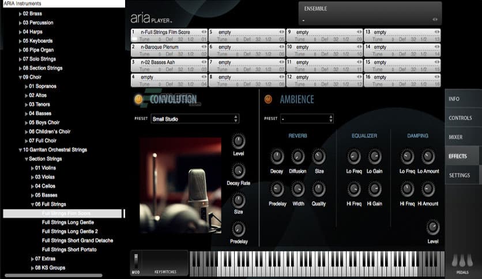The height and width of the screenshot is (279, 482).
Task: Click the Reverb Diffusion knob
Action: point(298,156)
